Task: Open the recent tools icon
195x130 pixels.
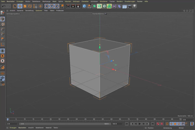Action: point(35,6)
